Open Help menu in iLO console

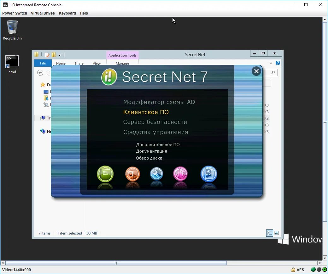[x=84, y=13]
